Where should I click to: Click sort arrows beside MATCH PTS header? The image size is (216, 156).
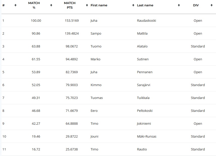pos(87,5)
